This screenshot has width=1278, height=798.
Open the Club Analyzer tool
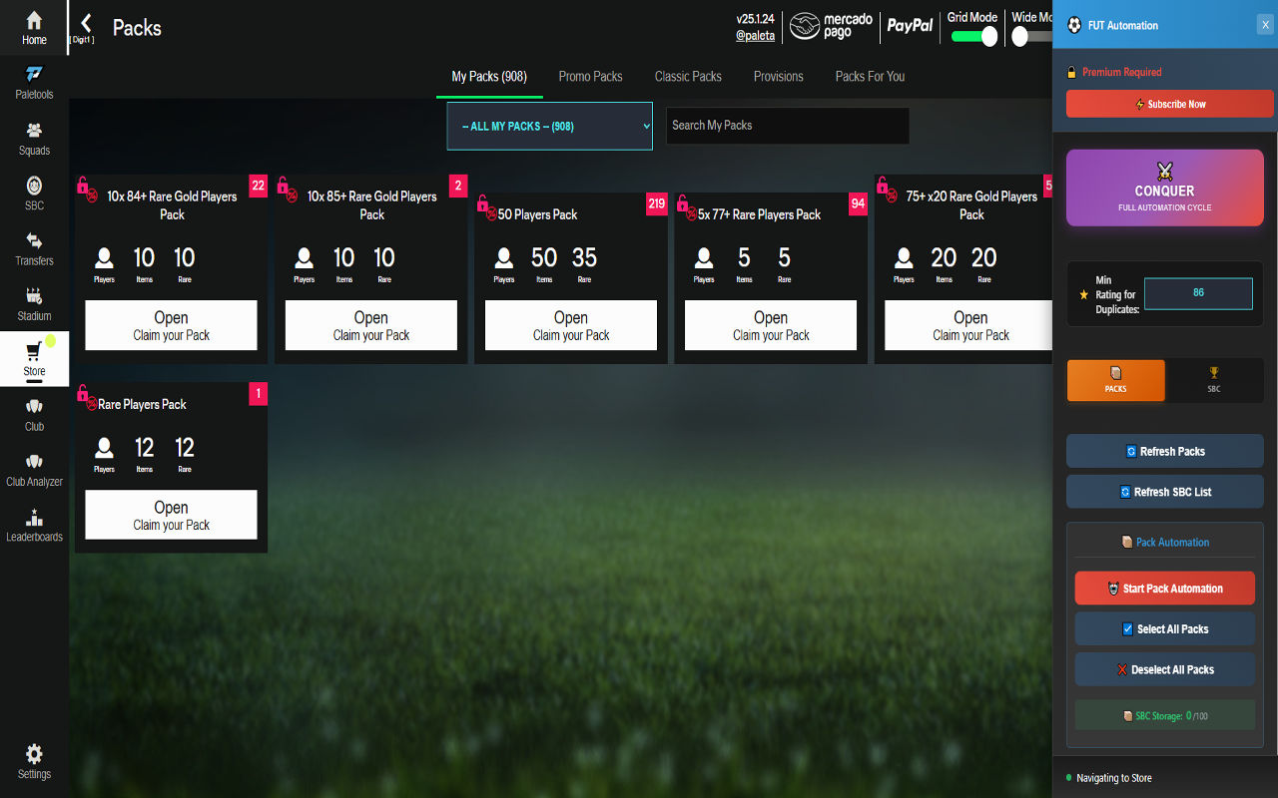(33, 467)
